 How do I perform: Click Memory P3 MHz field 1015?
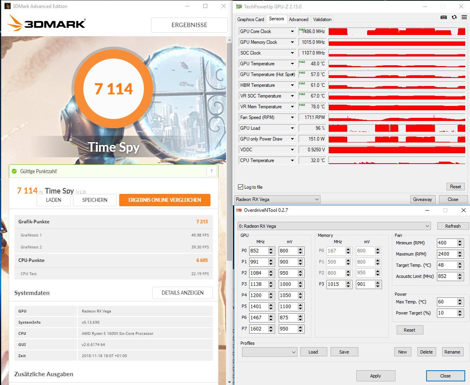[x=336, y=284]
